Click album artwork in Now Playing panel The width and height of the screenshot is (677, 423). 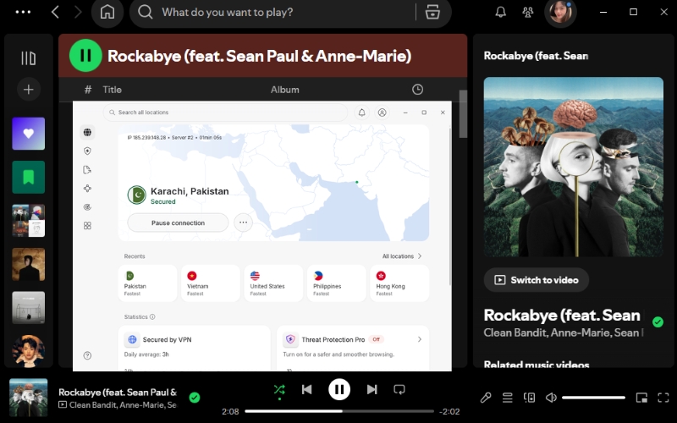(x=574, y=167)
